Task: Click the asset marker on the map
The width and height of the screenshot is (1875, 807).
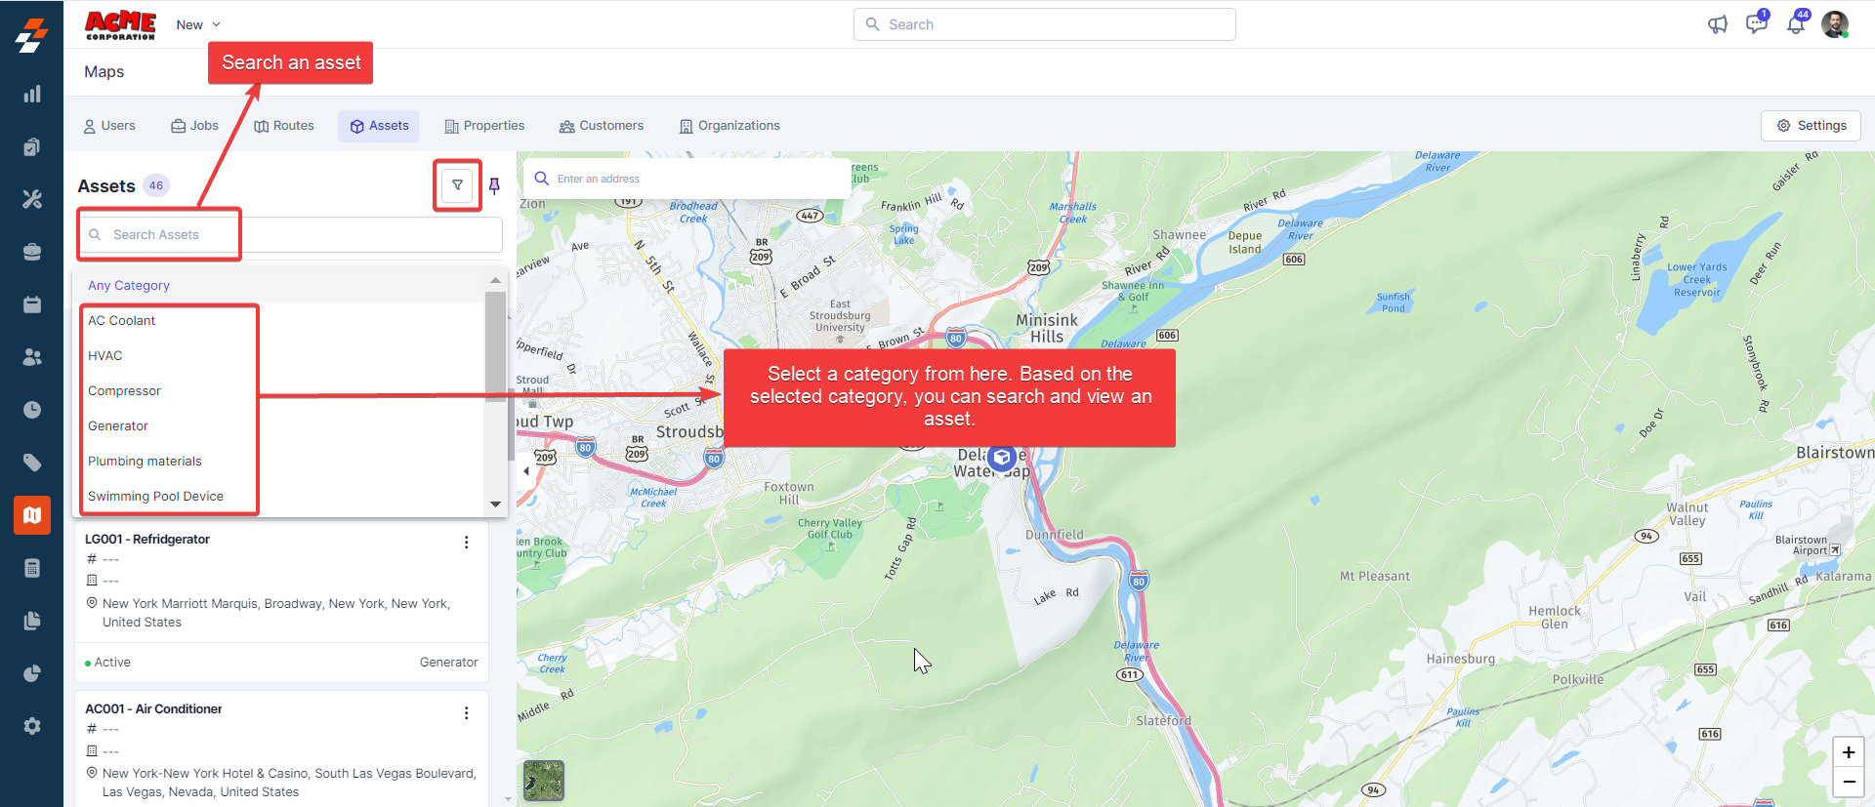Action: (1002, 457)
